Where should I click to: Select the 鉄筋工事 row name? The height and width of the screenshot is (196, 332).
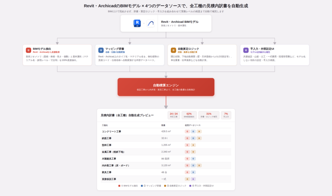(106, 138)
